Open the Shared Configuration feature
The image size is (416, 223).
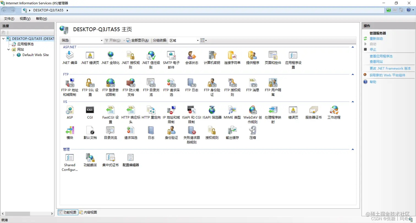[x=70, y=162]
